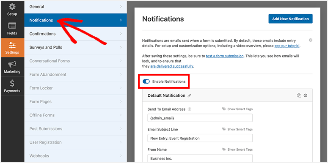Open the 'see our tutorial' link
This screenshot has width=328, height=163.
tap(287, 46)
